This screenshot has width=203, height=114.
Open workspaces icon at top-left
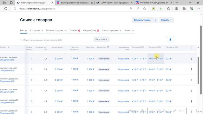[4, 3]
